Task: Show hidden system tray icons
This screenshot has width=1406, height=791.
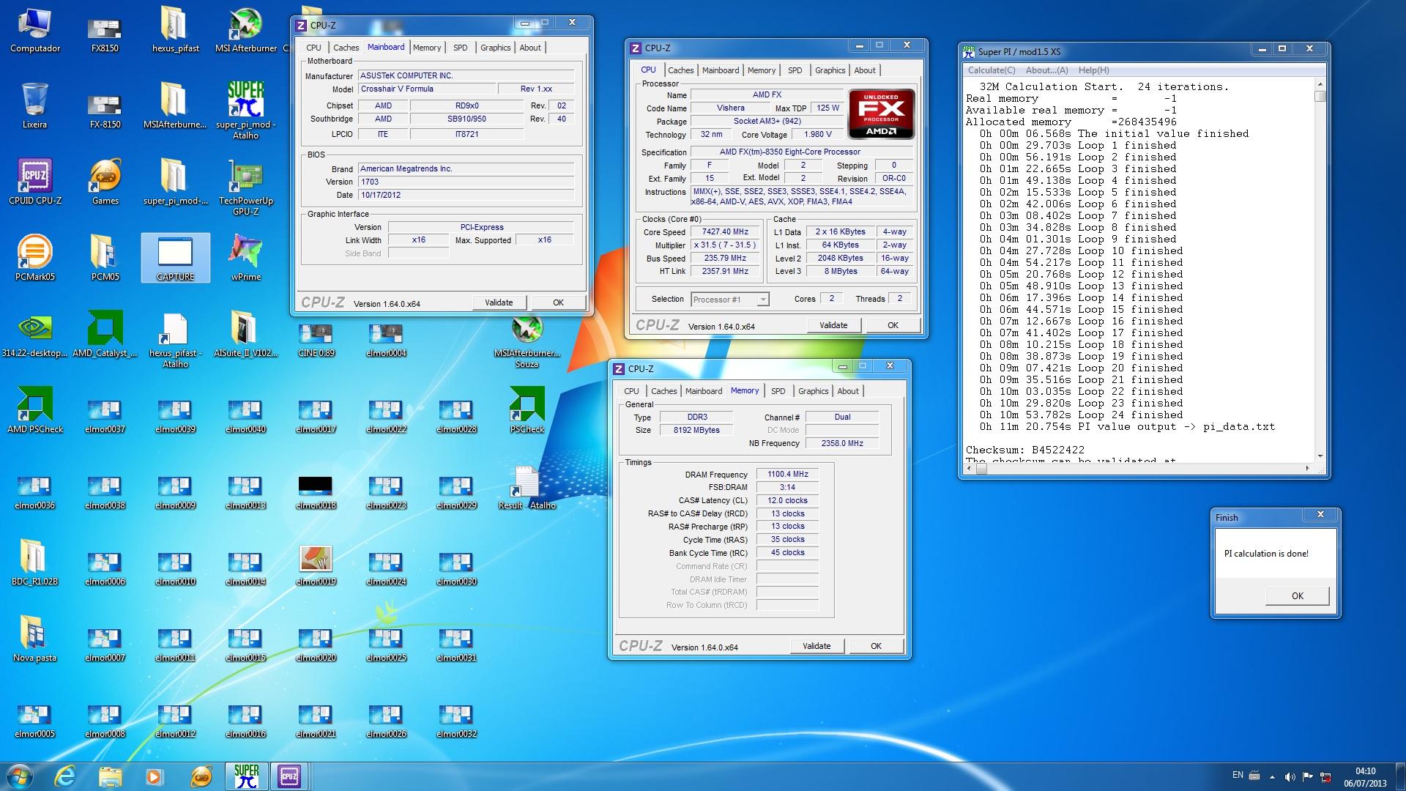Action: [x=1272, y=776]
